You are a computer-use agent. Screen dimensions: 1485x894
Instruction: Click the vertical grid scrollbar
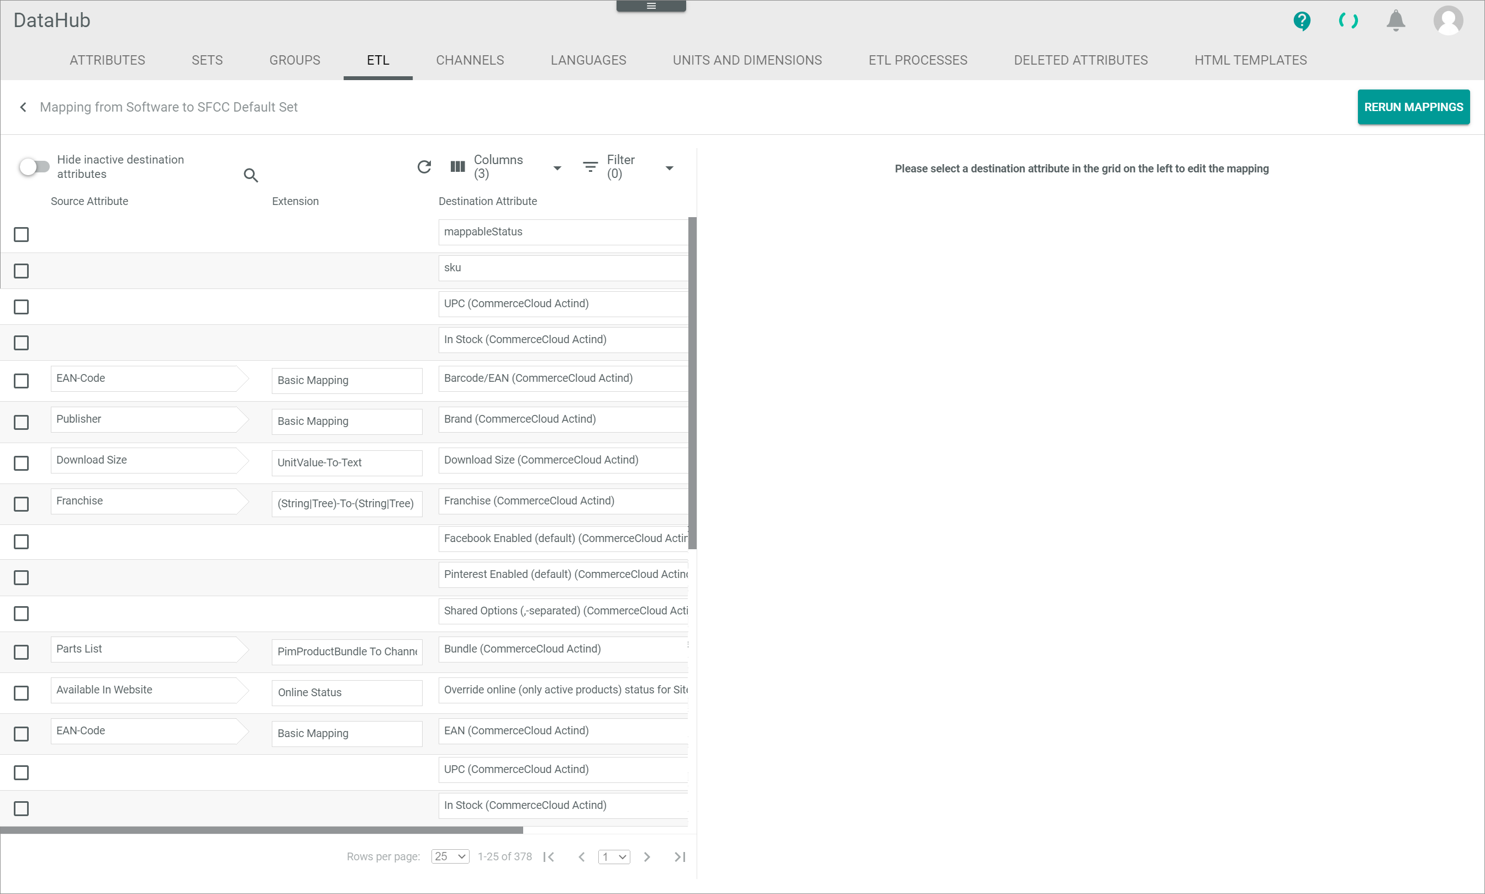[692, 383]
